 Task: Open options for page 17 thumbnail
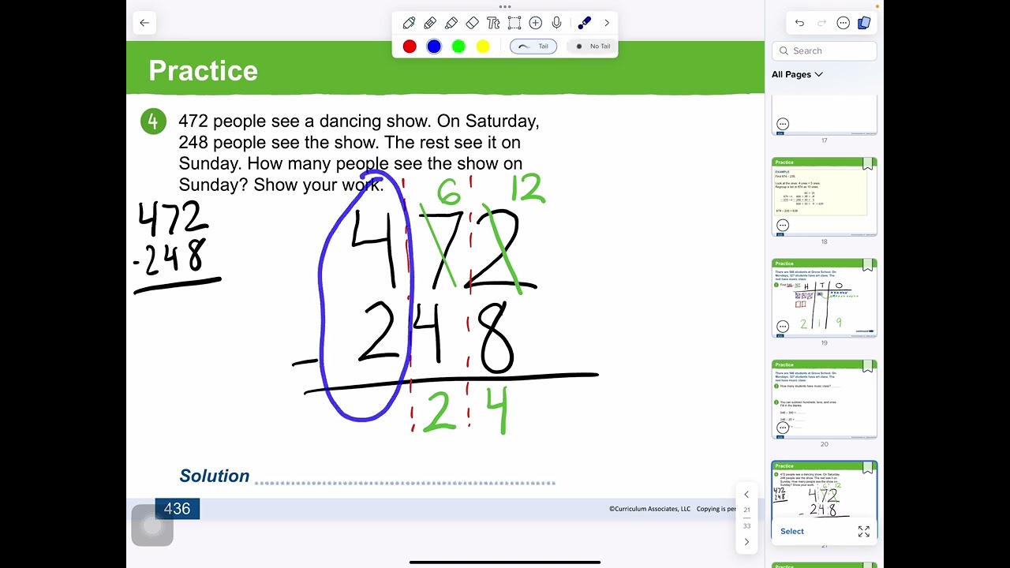tap(783, 124)
